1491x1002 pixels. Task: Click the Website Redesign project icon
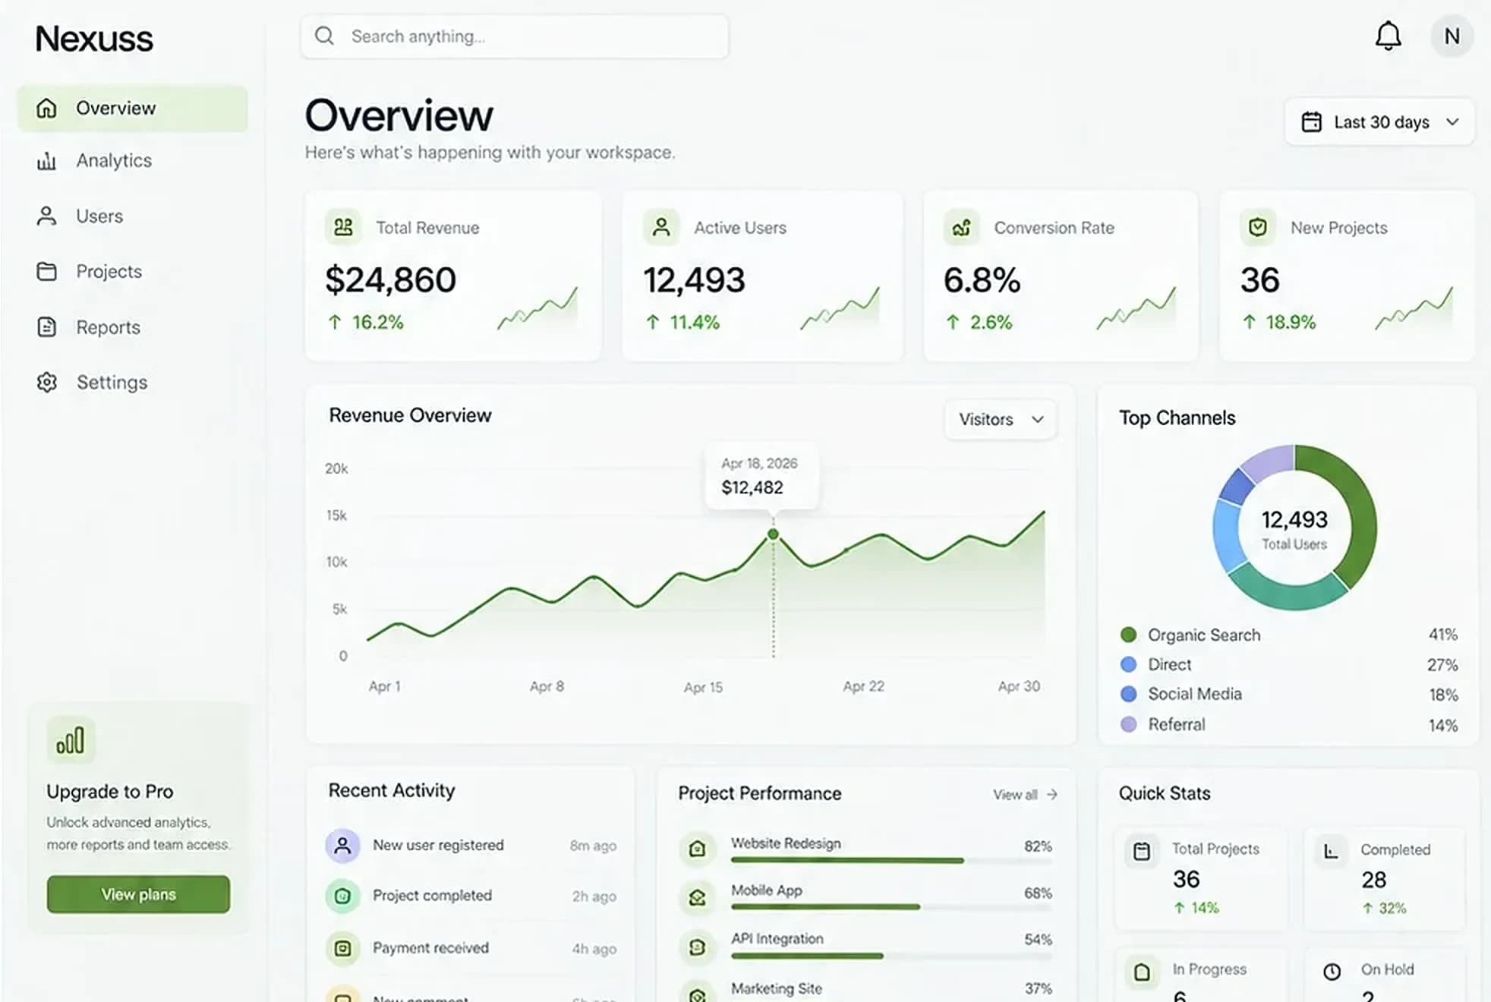coord(697,848)
